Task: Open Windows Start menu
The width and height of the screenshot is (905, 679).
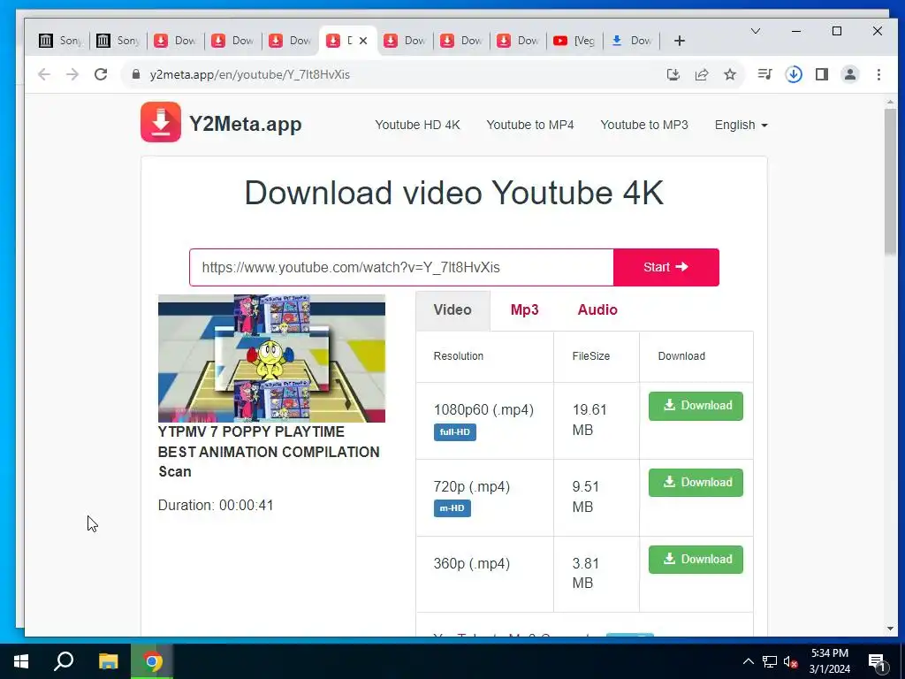Action: [21, 661]
